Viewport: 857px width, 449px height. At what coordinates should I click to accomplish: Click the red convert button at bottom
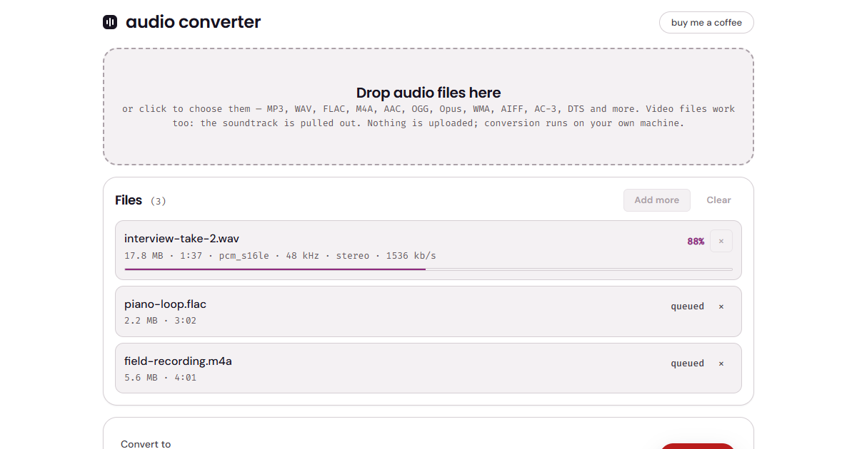pos(697,446)
